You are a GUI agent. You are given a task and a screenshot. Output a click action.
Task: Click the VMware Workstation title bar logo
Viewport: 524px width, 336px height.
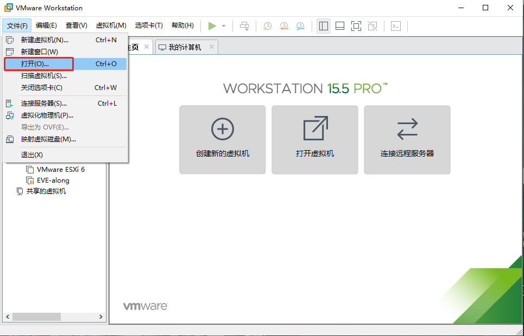pyautogui.click(x=8, y=8)
